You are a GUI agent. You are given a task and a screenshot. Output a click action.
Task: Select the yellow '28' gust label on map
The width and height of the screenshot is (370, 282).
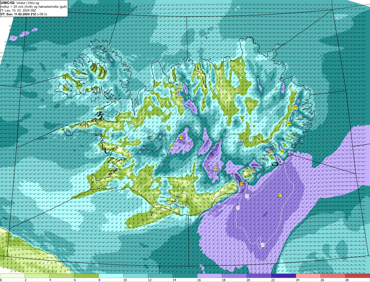[x=178, y=89]
